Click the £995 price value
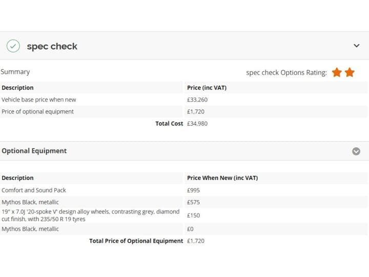 point(193,190)
